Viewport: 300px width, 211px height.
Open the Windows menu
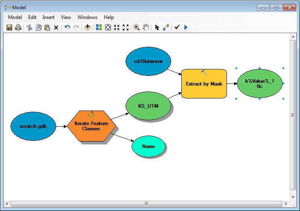coord(88,17)
